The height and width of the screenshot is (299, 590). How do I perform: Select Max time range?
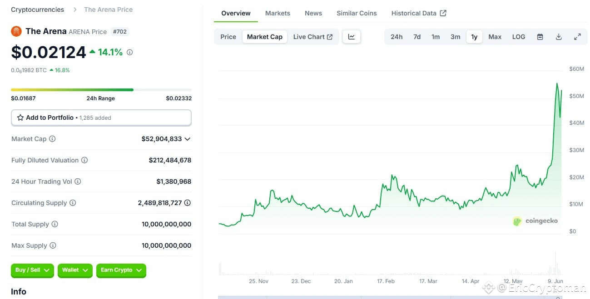[495, 37]
